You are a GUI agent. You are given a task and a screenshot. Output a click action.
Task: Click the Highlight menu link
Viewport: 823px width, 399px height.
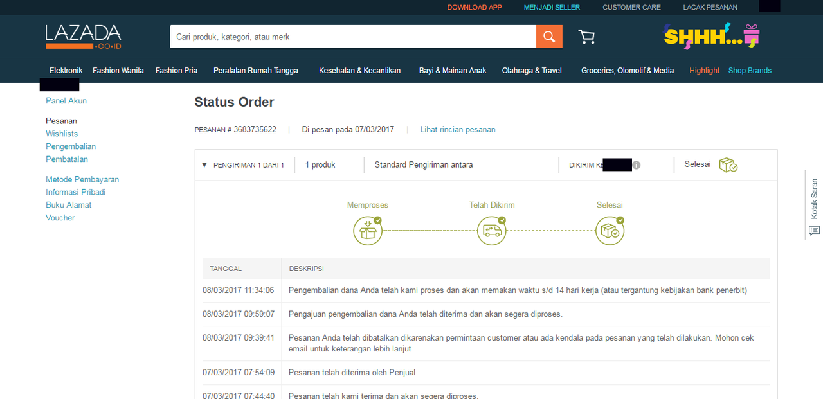(x=705, y=71)
